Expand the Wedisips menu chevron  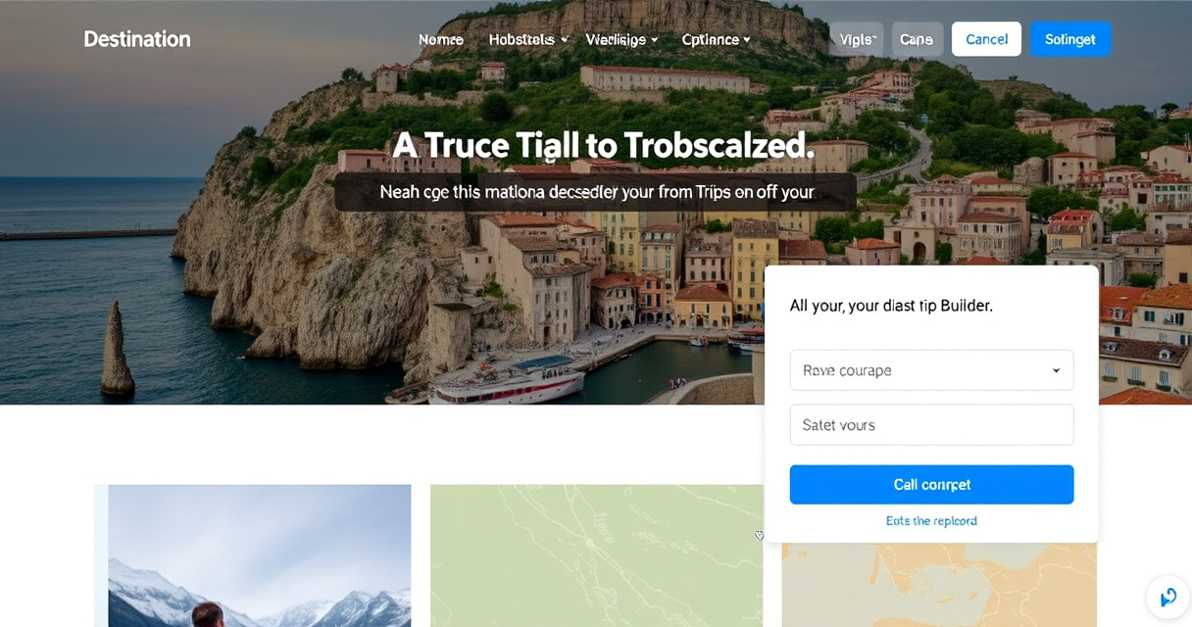(x=655, y=40)
